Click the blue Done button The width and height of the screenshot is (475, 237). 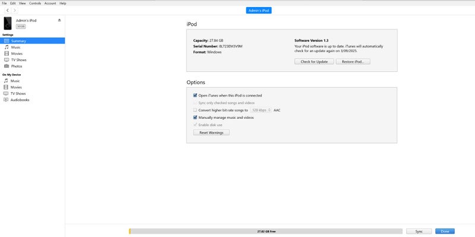[445, 231]
